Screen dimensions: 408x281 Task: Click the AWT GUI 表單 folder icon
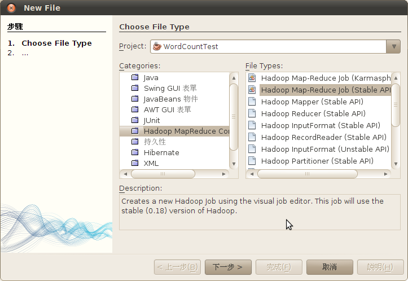pos(135,109)
